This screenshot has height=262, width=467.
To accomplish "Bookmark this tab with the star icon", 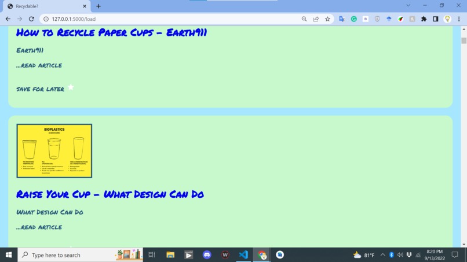I will point(327,19).
